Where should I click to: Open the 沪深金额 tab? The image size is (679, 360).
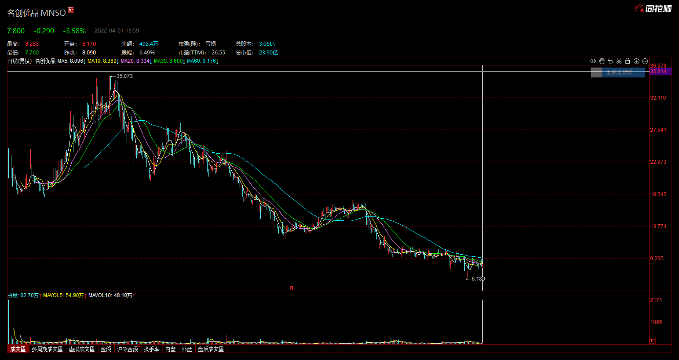coord(128,349)
